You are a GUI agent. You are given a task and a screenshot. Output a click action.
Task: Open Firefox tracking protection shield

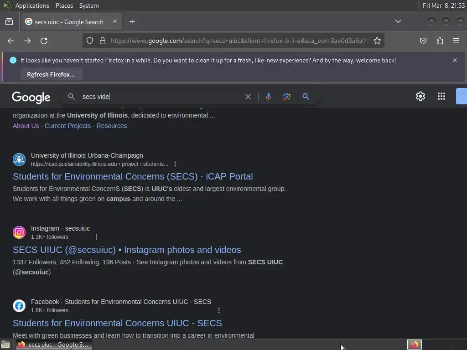90,41
